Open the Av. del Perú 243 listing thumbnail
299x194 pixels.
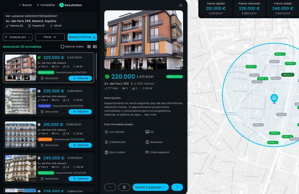[x=21, y=134]
